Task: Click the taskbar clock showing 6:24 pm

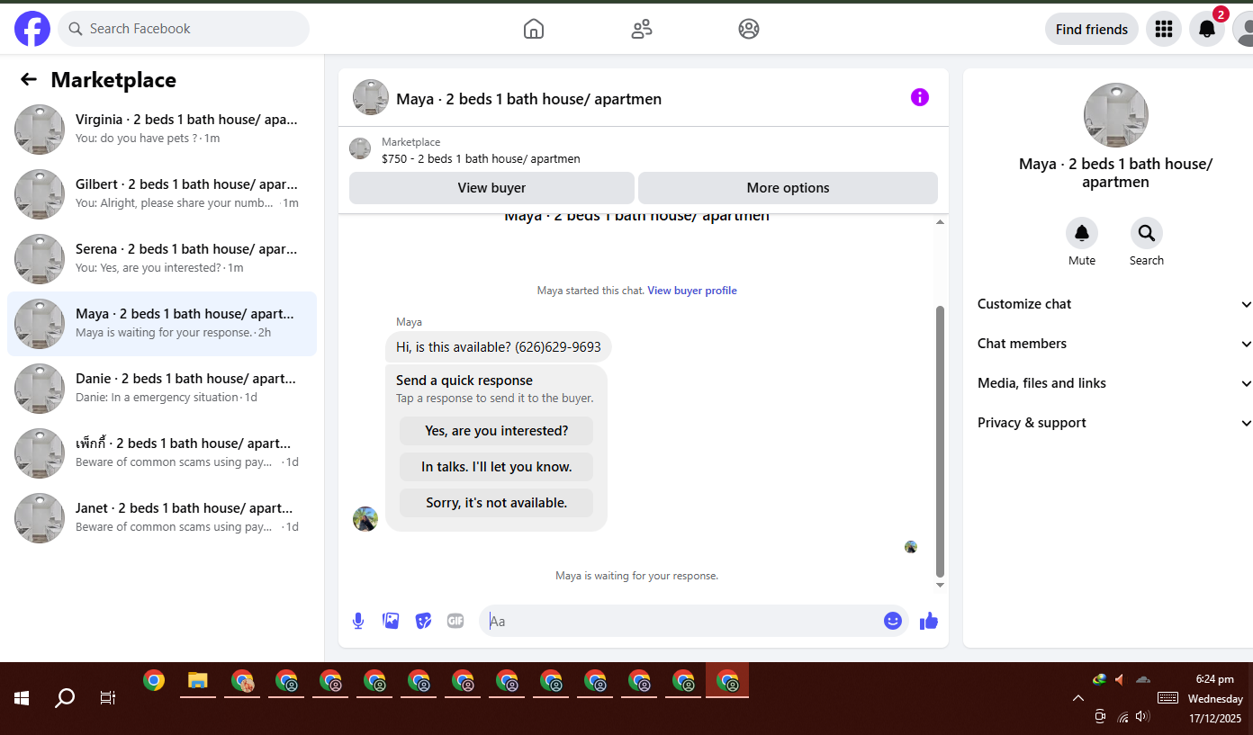Action: [1214, 679]
